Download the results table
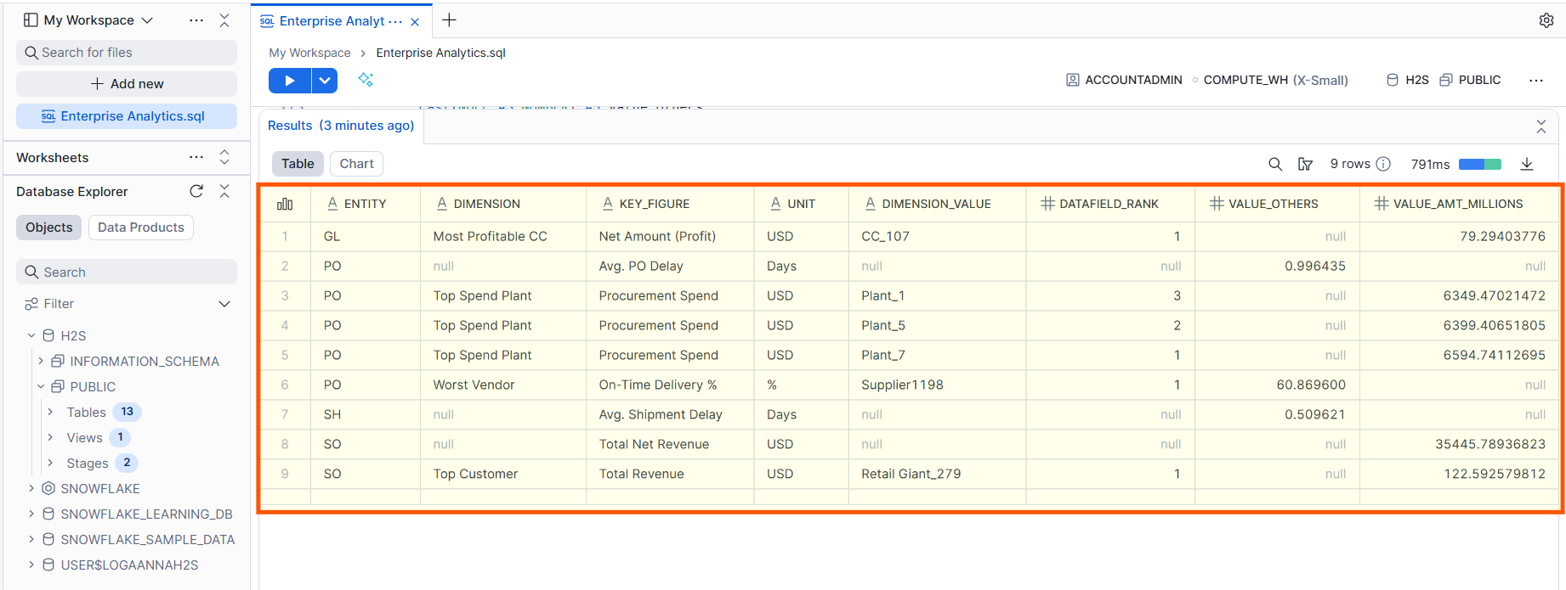This screenshot has height=590, width=1566. [x=1526, y=164]
